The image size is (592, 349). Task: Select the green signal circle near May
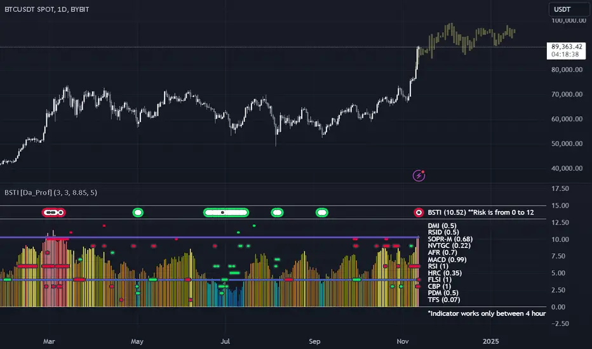pyautogui.click(x=138, y=213)
